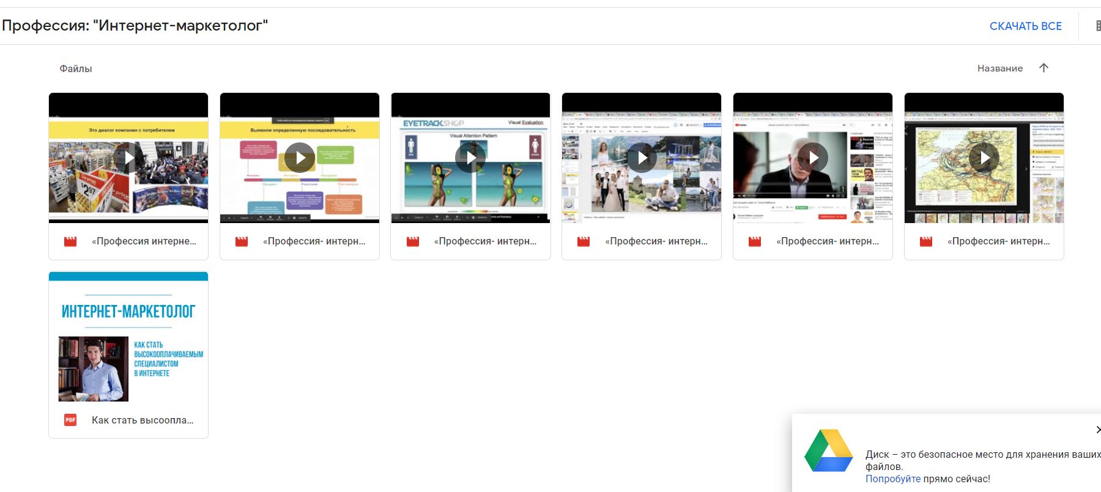
Task: Click the video file icon under the map video
Action: tap(926, 241)
